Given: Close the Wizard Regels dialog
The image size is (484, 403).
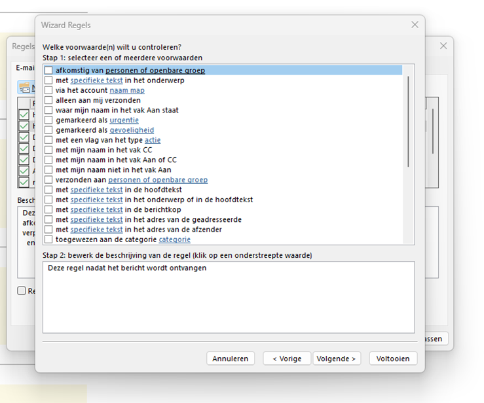Looking at the screenshot, I should click(415, 24).
